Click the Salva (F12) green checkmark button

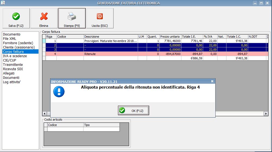pyautogui.click(x=16, y=18)
